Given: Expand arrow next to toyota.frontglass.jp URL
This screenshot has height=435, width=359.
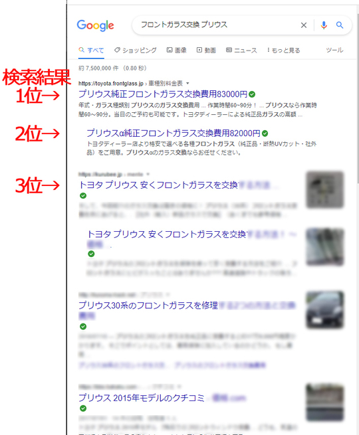Looking at the screenshot, I should click(x=187, y=83).
